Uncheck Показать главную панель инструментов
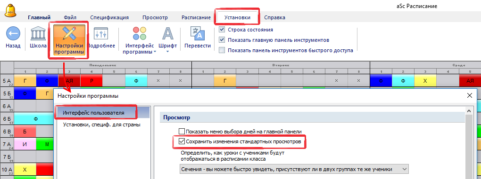The image size is (481, 179). coord(222,40)
